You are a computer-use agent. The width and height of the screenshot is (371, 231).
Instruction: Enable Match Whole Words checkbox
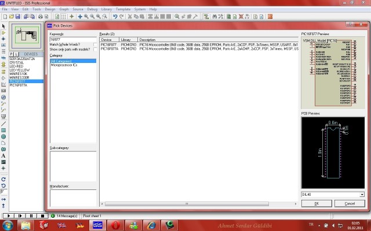[95, 44]
